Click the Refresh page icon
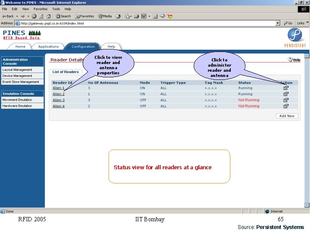 41,16
